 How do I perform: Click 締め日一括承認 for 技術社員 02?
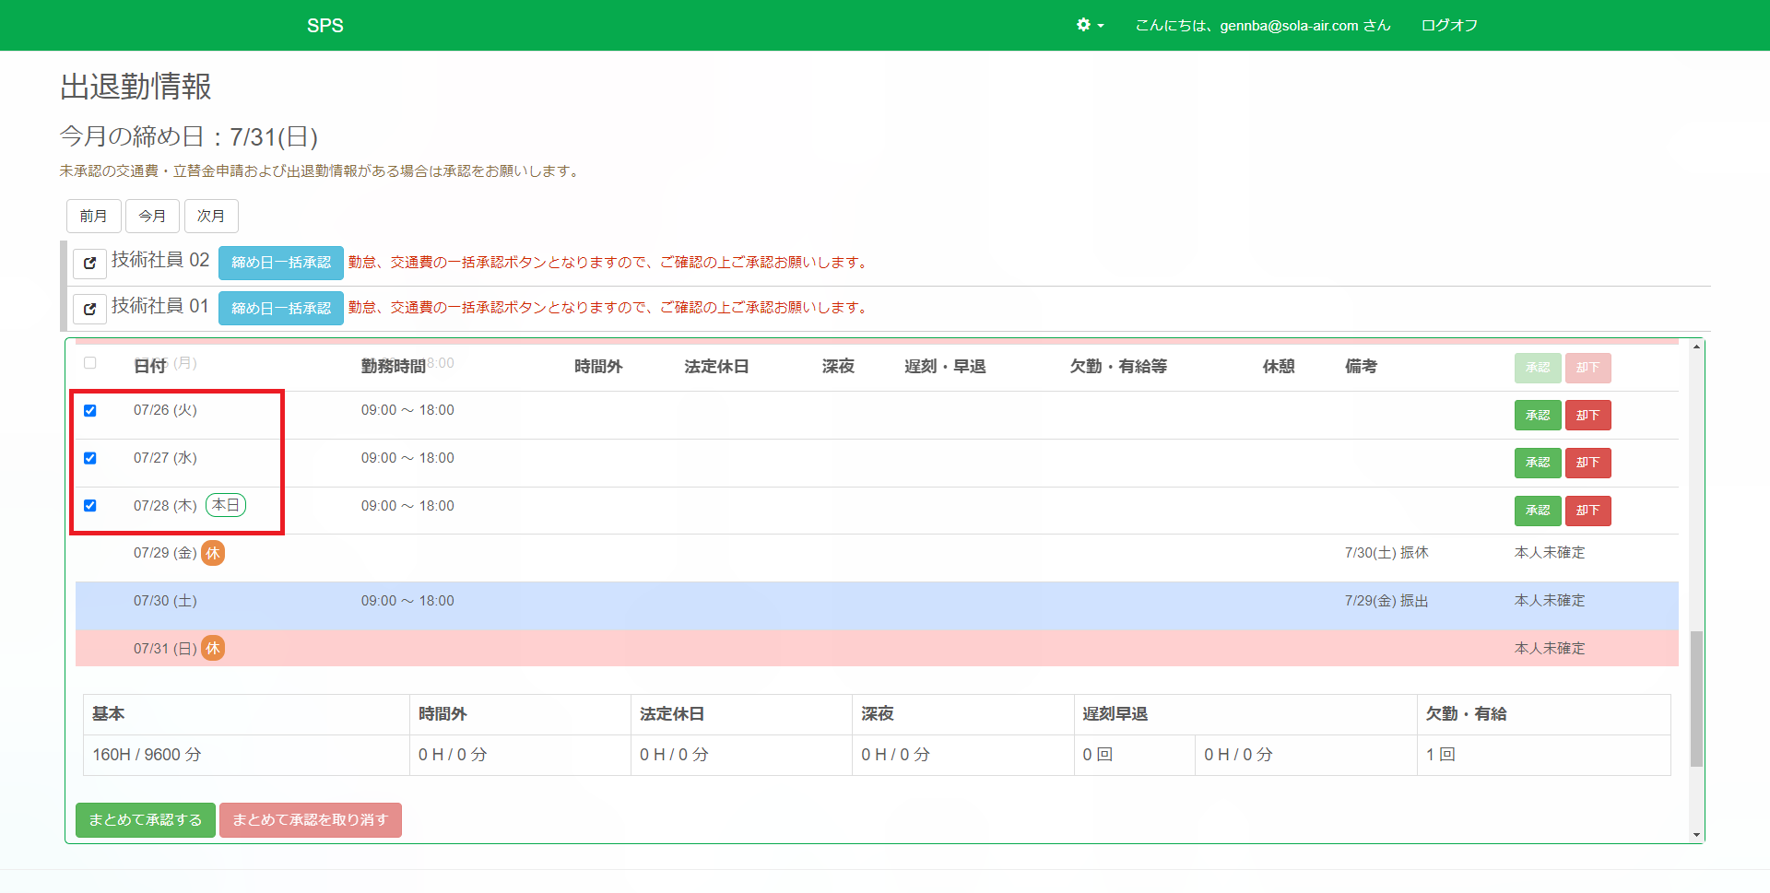tap(280, 263)
